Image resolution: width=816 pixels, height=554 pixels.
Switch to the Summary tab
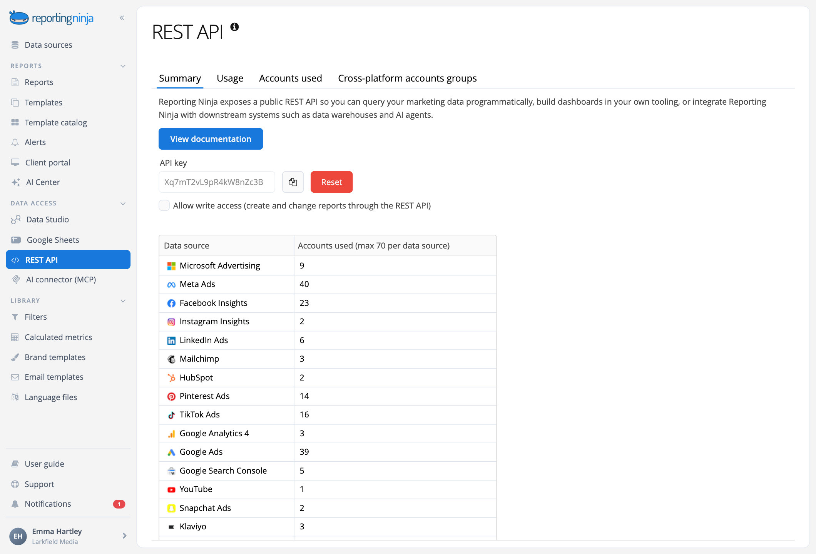180,78
